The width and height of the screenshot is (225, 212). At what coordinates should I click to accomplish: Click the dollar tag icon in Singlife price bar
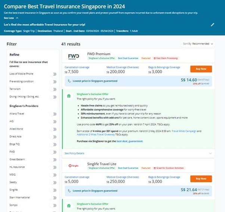(70, 190)
